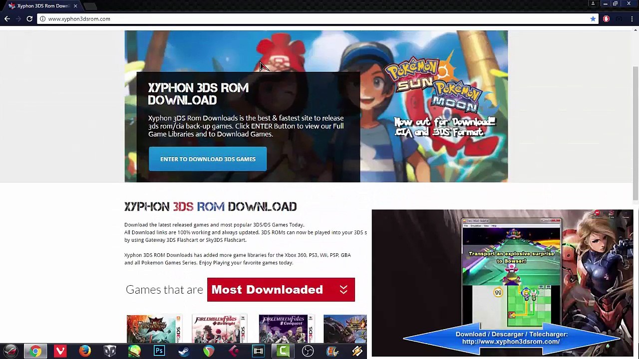This screenshot has height=359, width=639.
Task: Open the Fire Emblem Fates Birthright cover
Action: click(220, 329)
